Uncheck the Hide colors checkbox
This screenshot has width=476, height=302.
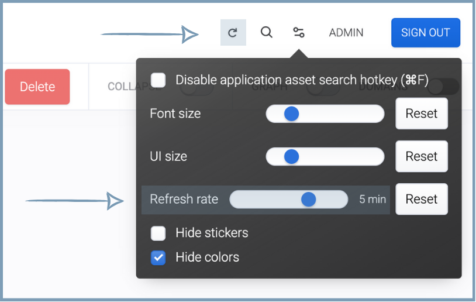click(x=158, y=258)
